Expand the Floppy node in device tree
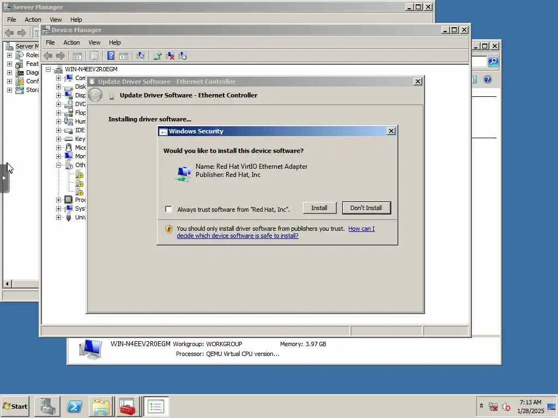Image resolution: width=558 pixels, height=418 pixels. pos(58,113)
